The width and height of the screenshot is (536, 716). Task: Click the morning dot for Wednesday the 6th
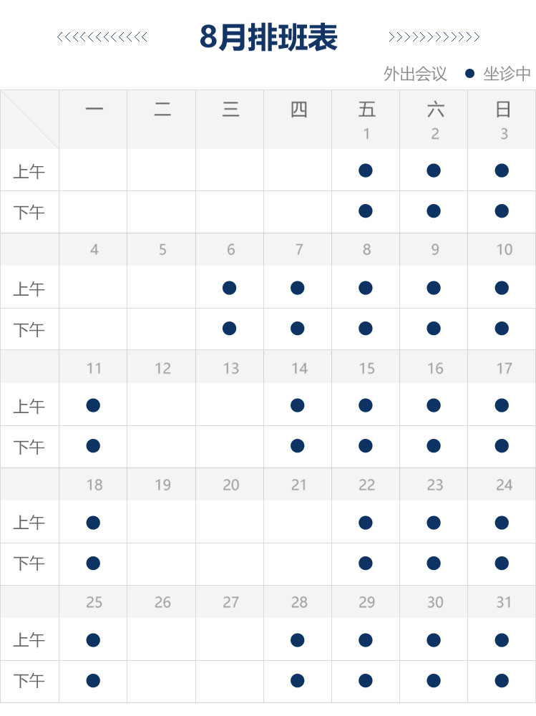[229, 288]
